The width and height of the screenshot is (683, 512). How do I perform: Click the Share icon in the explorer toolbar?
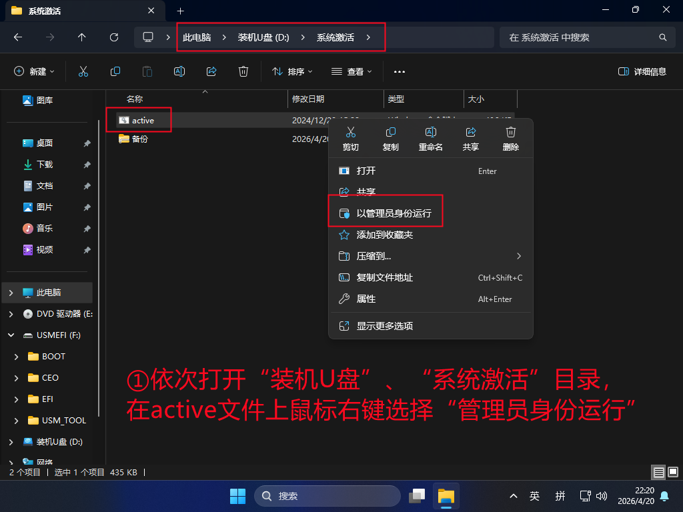coord(211,71)
